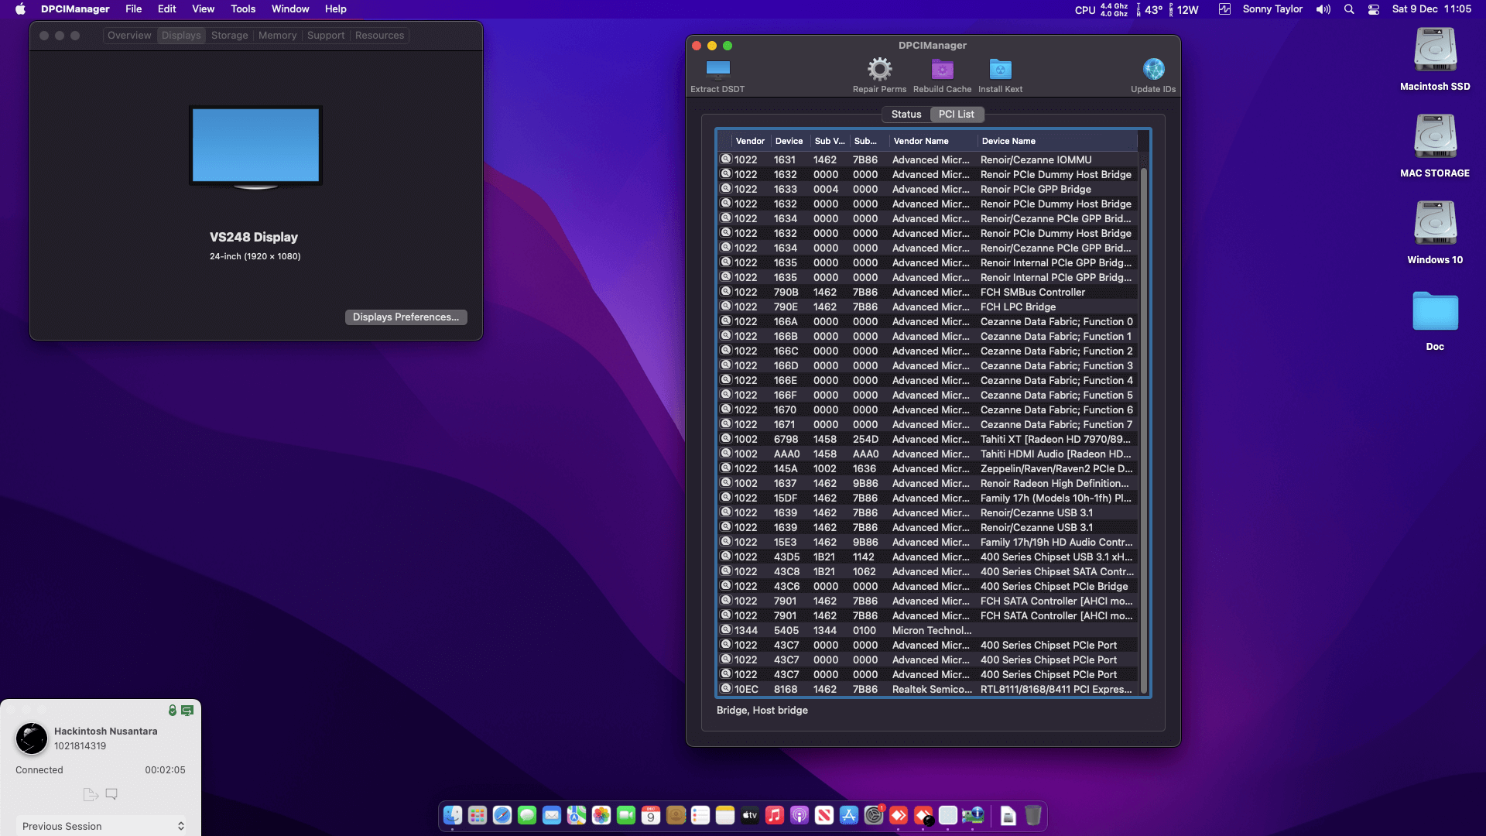This screenshot has height=836, width=1486.
Task: Switch to Storage tab in About window
Action: pyautogui.click(x=229, y=36)
